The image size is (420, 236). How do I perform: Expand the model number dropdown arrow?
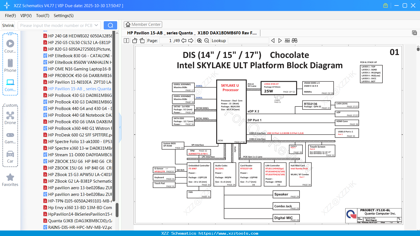coord(96,25)
